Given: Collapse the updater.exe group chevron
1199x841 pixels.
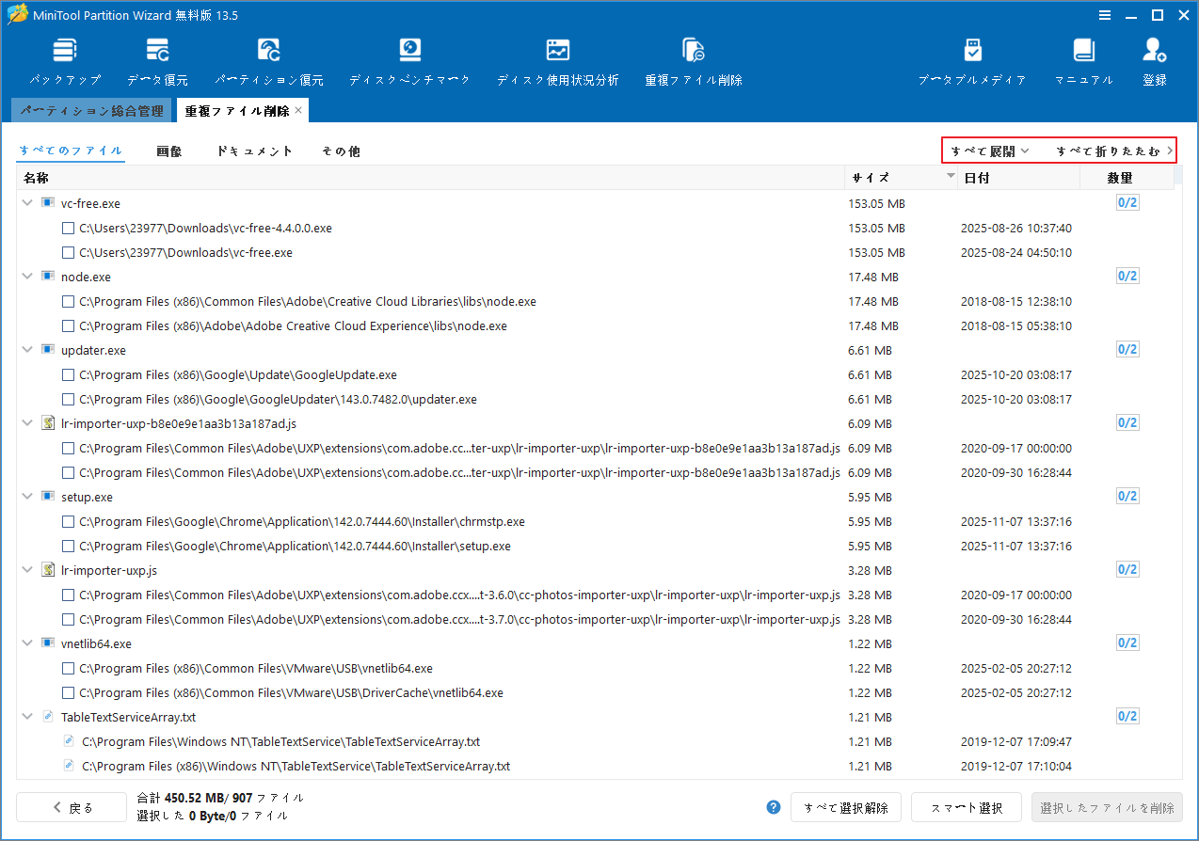Looking at the screenshot, I should click(26, 349).
